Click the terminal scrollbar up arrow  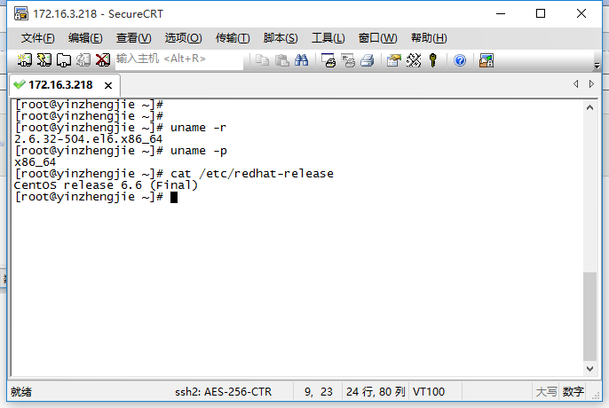589,108
